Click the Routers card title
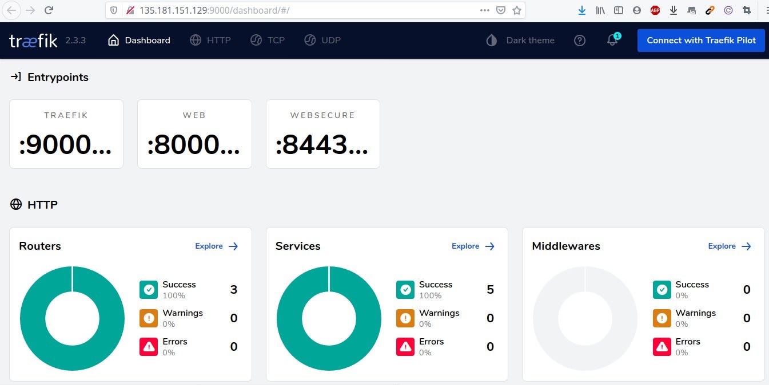Viewport: 769px width, 385px height. (x=40, y=246)
